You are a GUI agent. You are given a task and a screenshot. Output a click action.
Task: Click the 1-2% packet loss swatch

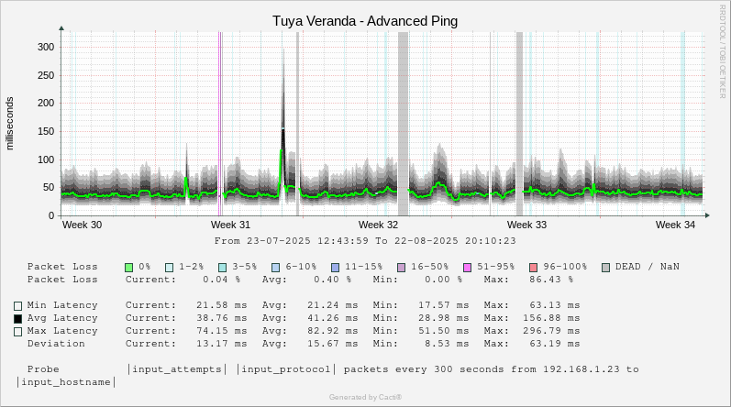(170, 268)
